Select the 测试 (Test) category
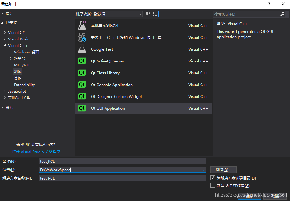 point(18,72)
